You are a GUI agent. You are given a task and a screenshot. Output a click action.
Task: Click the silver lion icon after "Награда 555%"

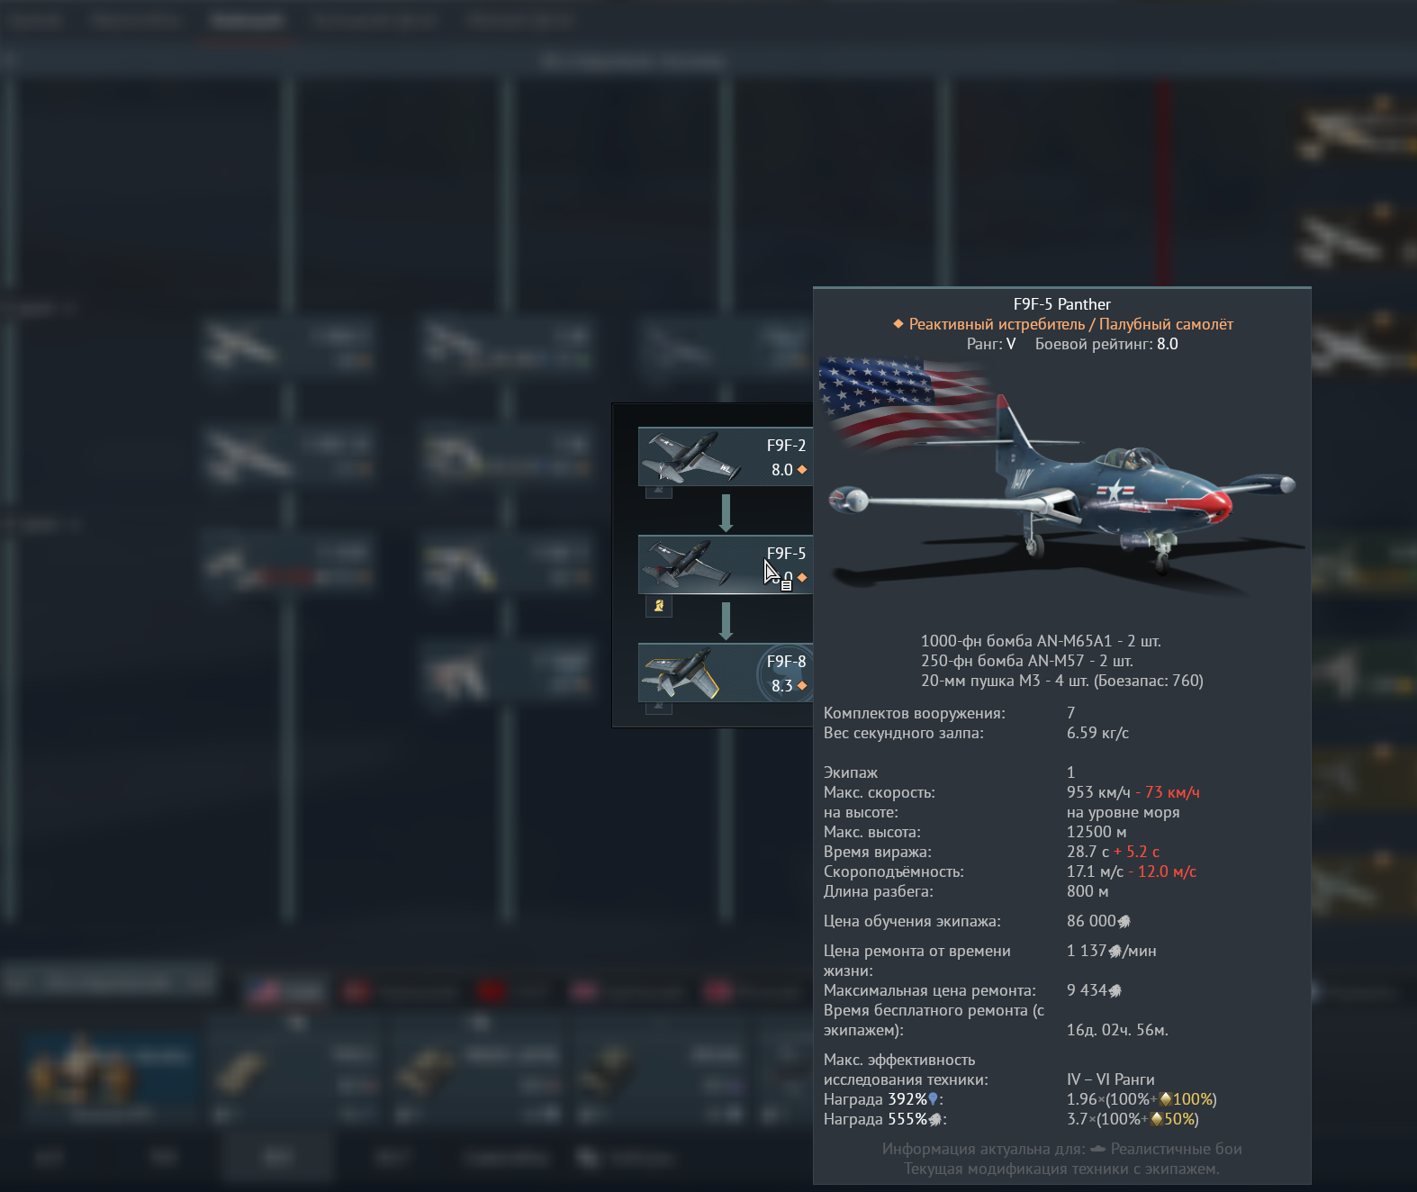[934, 1119]
